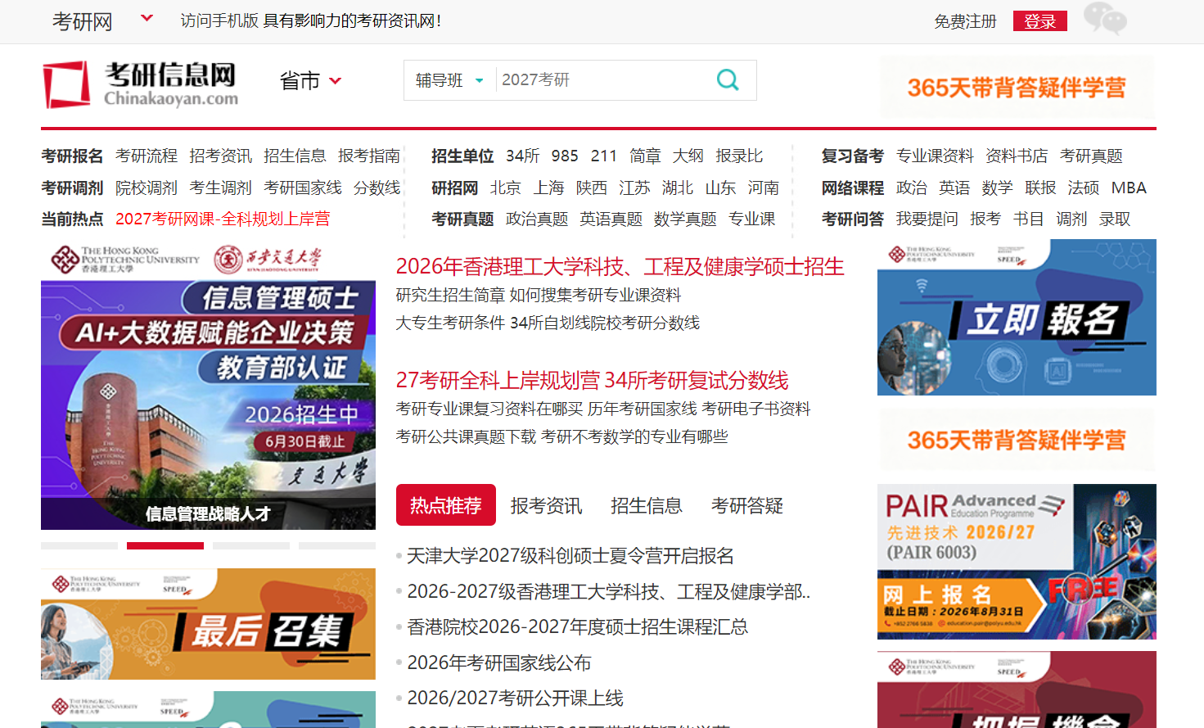Open article 2026年考研国家线公布
Image resolution: width=1204 pixels, height=728 pixels.
point(499,662)
